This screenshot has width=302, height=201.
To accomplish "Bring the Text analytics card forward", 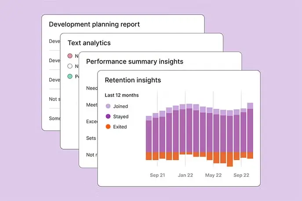I will point(89,43).
